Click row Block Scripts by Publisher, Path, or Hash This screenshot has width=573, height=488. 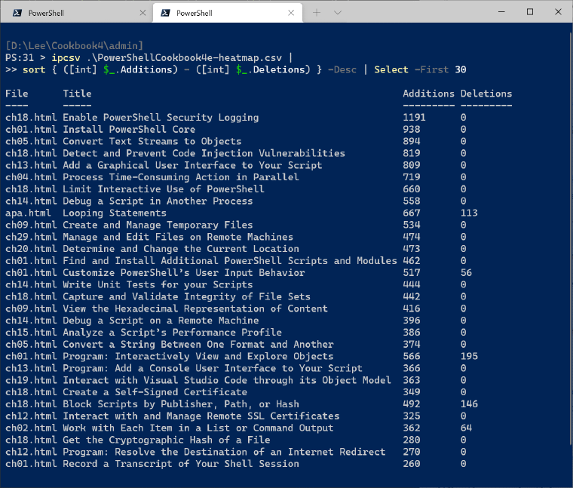tap(259, 404)
